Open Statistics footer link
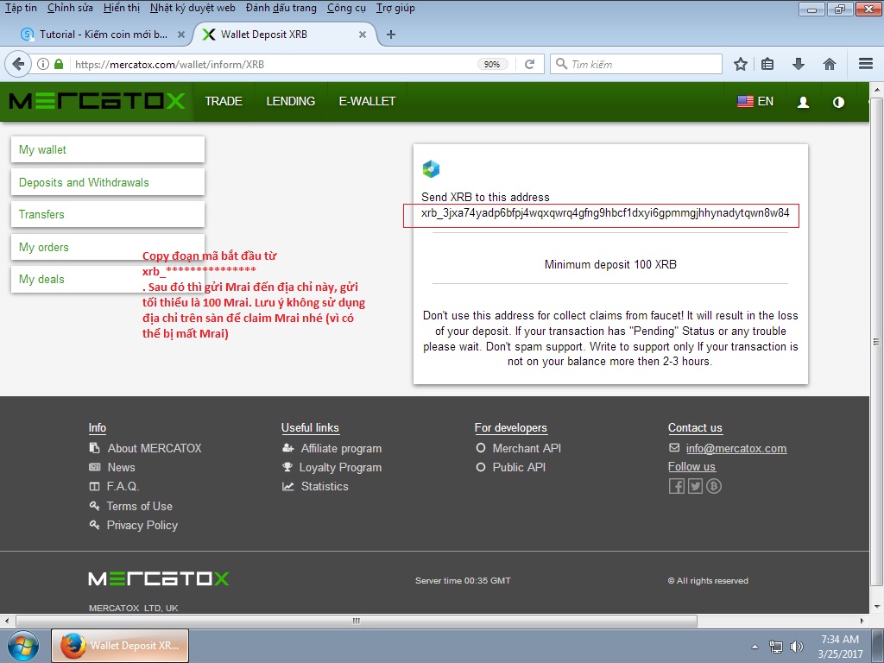Image resolution: width=884 pixels, height=663 pixels. point(325,487)
